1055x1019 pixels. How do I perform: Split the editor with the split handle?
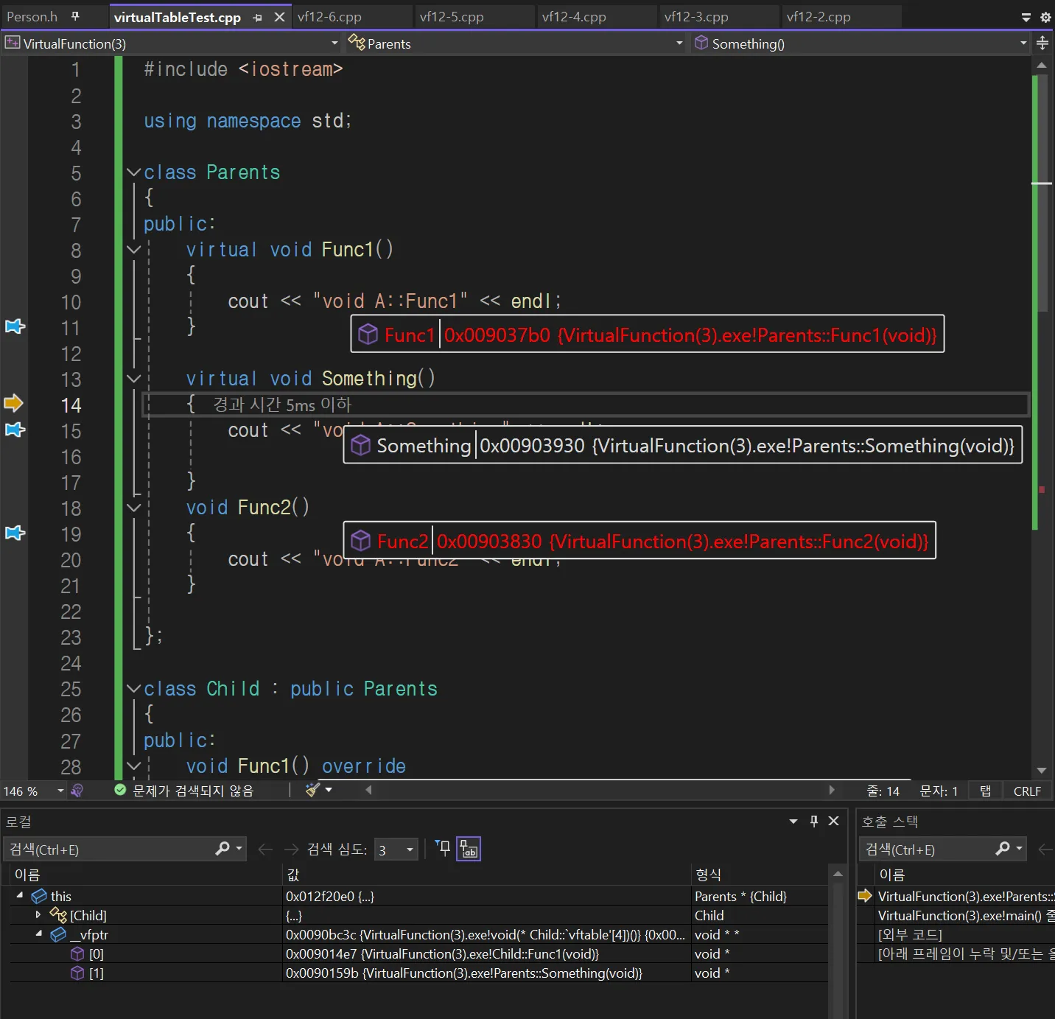click(x=1042, y=43)
